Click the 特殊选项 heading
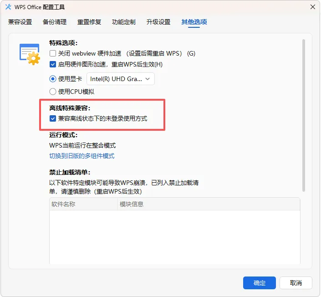This screenshot has height=297, width=321. coord(63,43)
